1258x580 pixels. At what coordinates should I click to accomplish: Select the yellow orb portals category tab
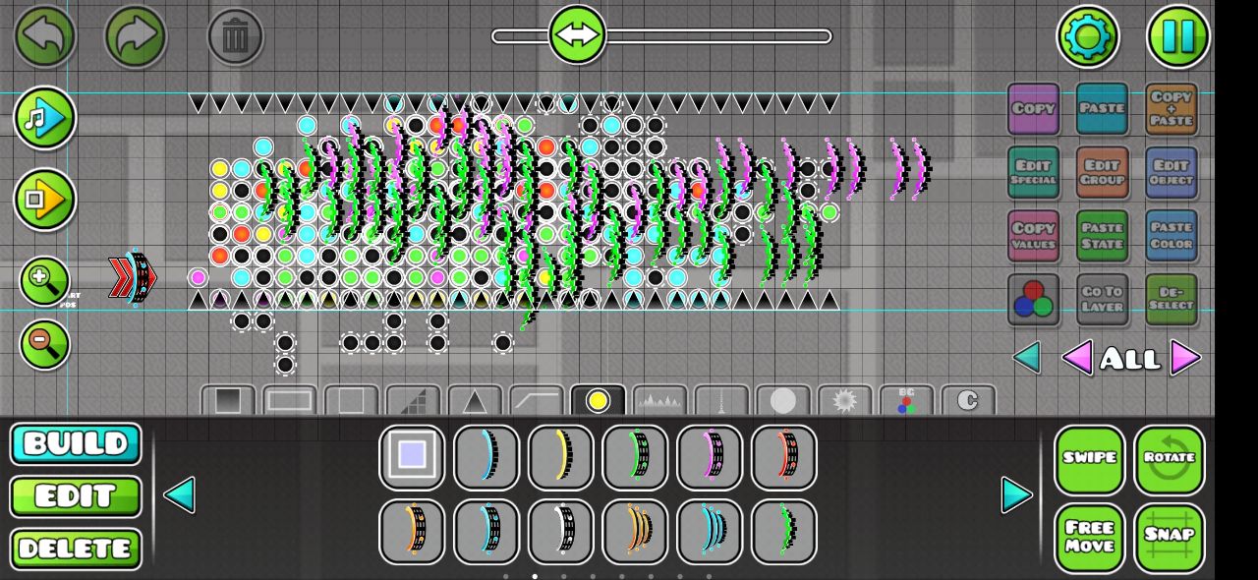click(x=598, y=400)
